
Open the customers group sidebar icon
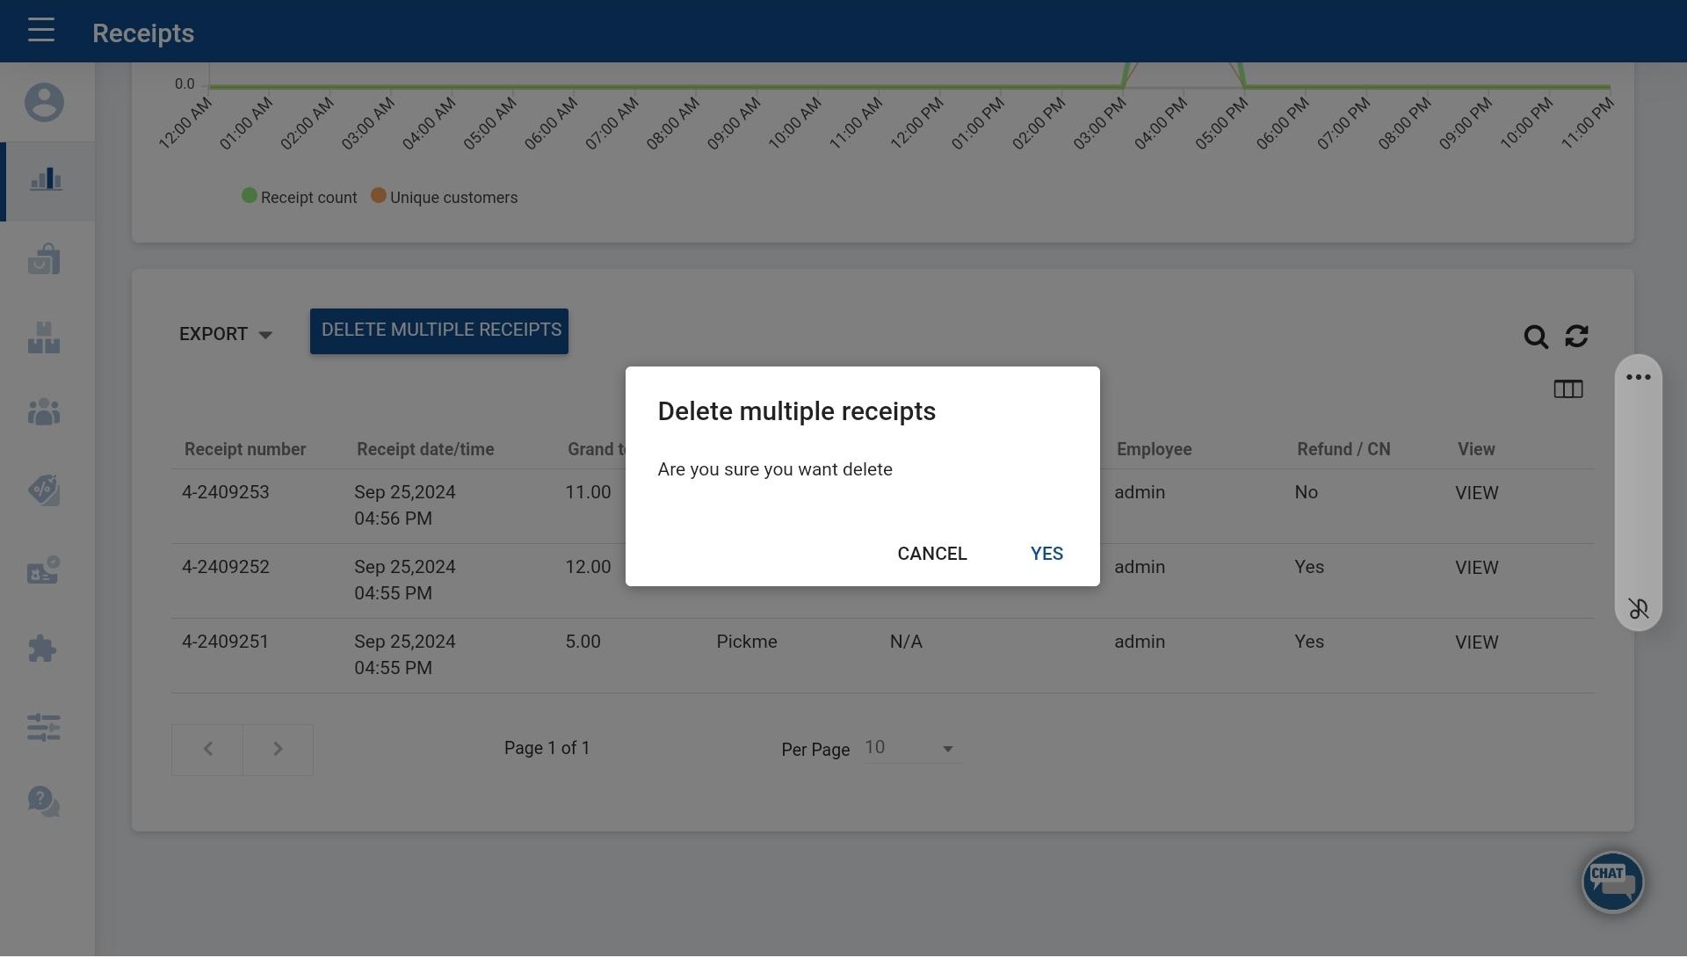44,412
